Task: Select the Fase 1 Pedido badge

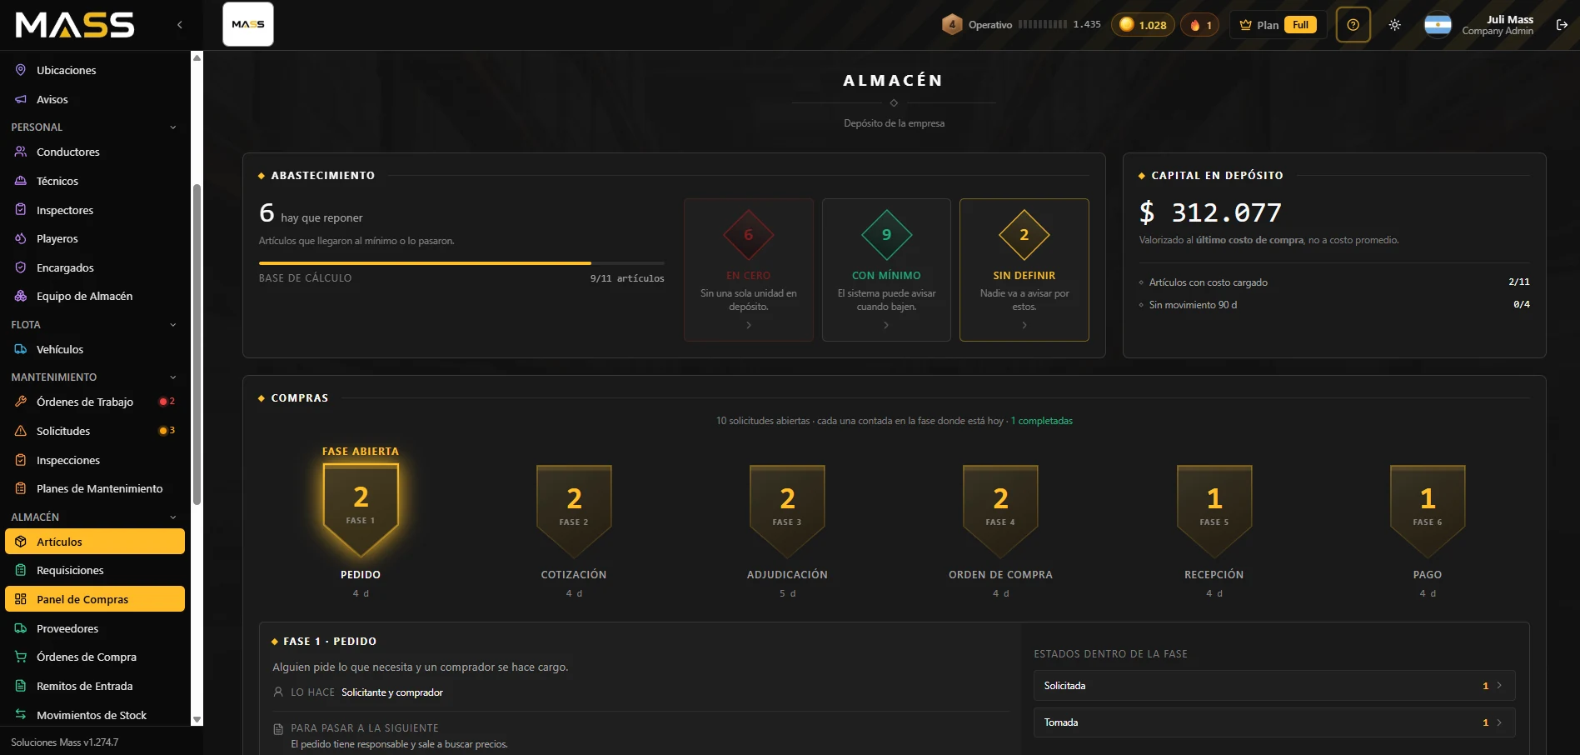Action: click(361, 509)
